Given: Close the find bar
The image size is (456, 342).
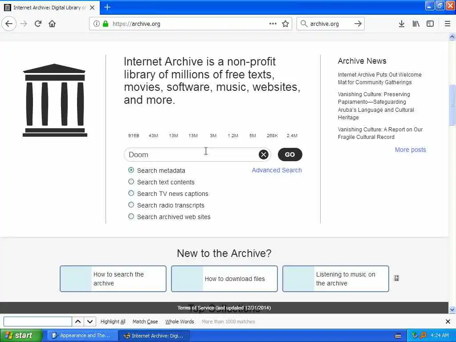Looking at the screenshot, I should (448, 322).
